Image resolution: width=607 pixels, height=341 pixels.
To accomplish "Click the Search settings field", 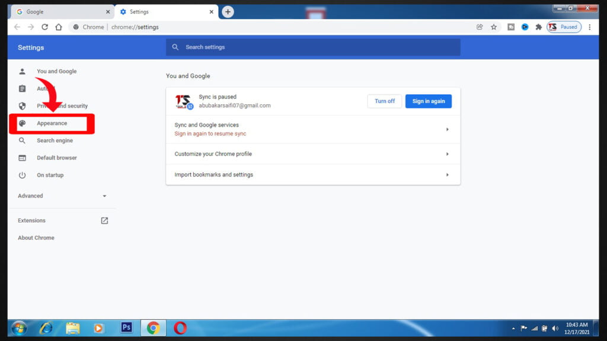I will pos(313,47).
